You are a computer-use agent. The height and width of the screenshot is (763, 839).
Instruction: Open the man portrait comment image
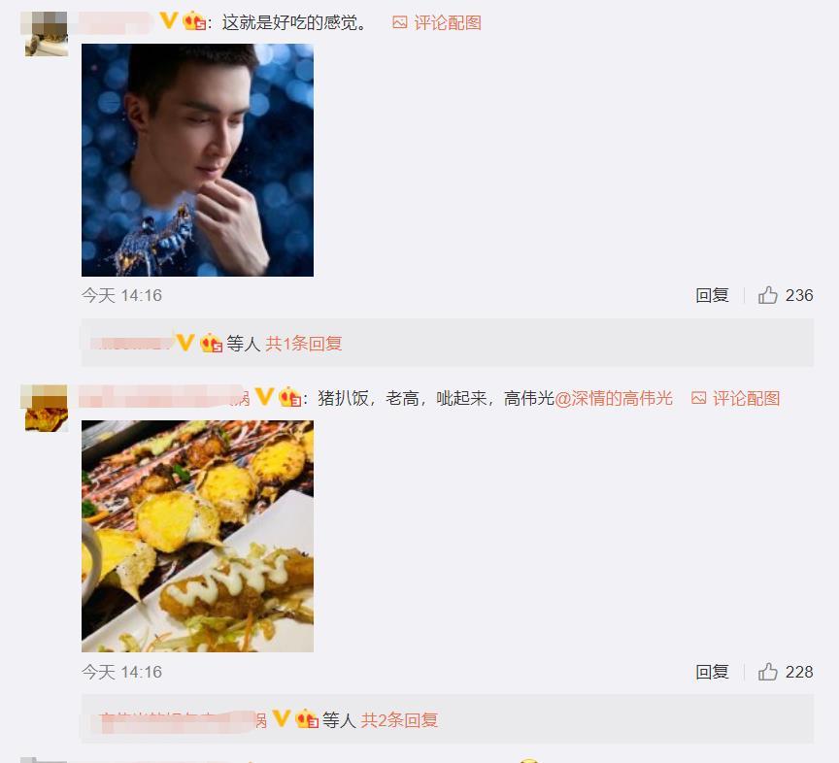click(x=197, y=160)
